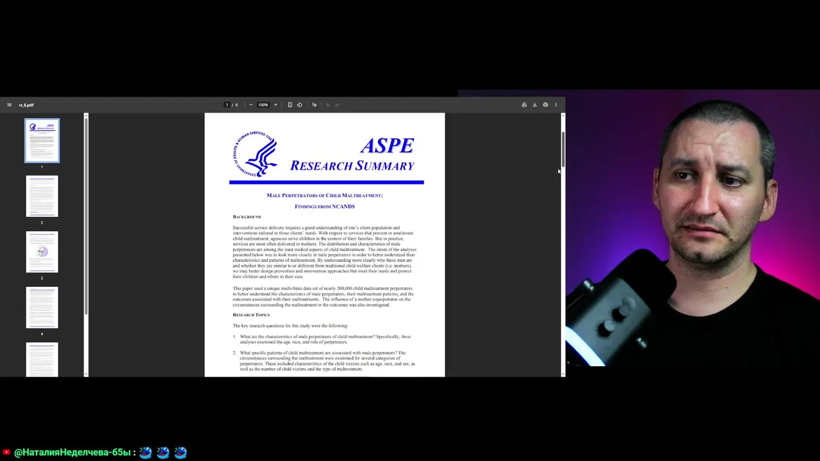
Task: Click the fit to page icon
Action: click(290, 105)
